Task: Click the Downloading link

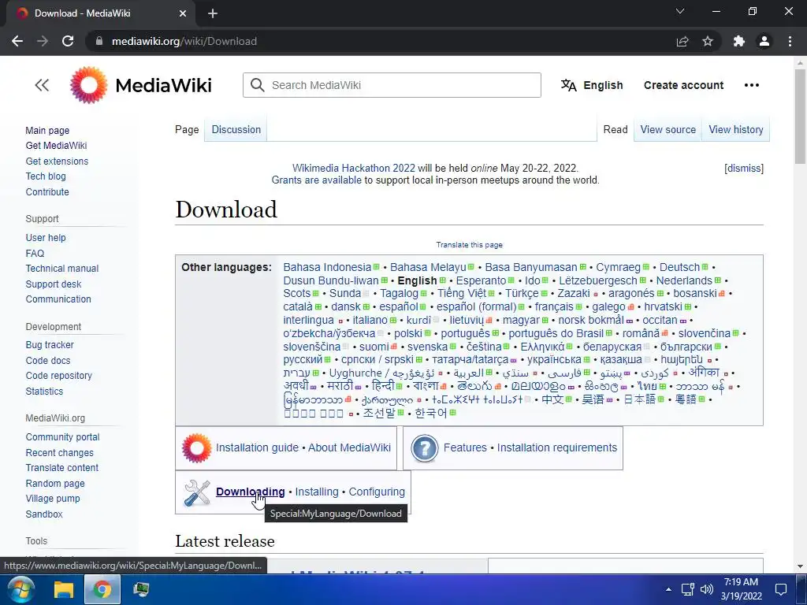Action: (x=250, y=492)
